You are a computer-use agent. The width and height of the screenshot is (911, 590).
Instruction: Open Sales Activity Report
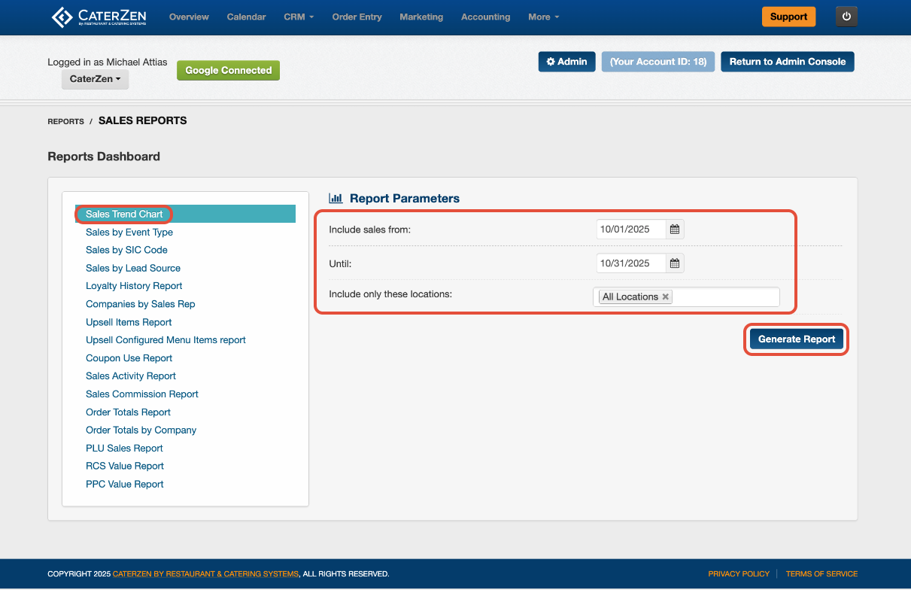click(x=131, y=376)
